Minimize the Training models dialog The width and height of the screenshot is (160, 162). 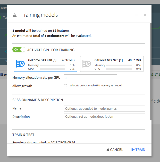click(137, 15)
